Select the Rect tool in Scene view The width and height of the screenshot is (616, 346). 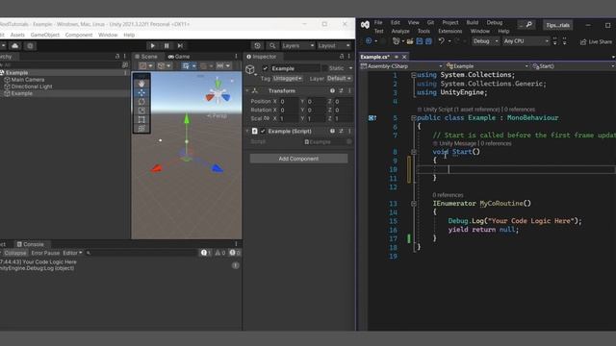(141, 119)
